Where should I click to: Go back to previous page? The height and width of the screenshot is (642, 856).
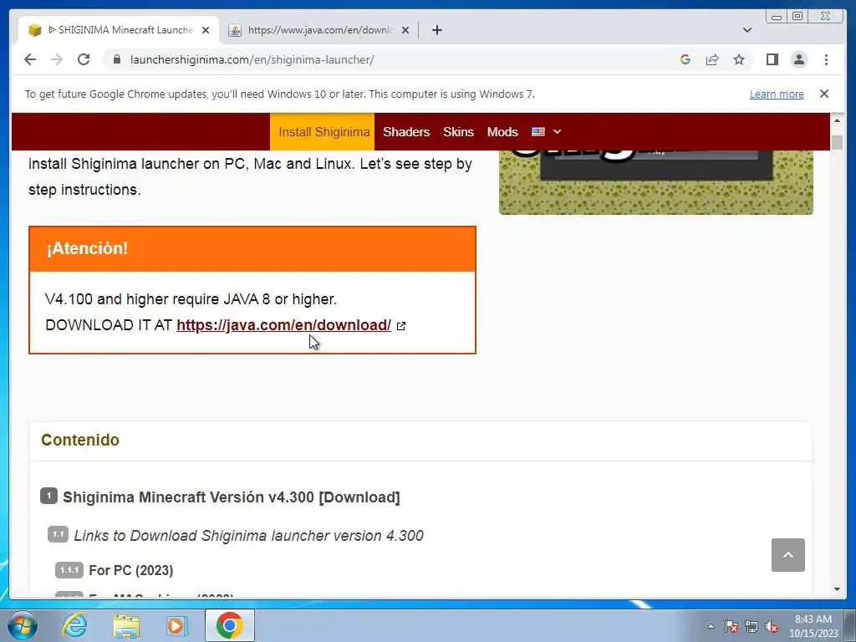[x=30, y=59]
